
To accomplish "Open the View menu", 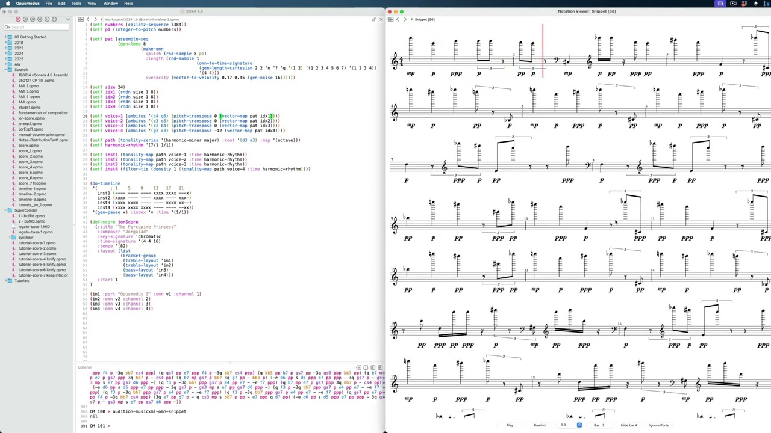I will (x=92, y=4).
